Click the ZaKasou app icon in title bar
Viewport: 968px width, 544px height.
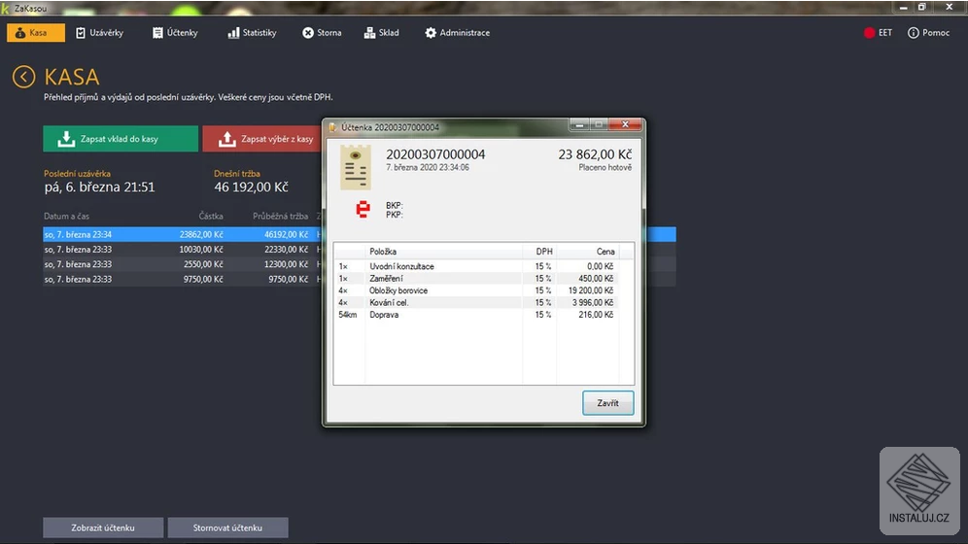[x=6, y=8]
